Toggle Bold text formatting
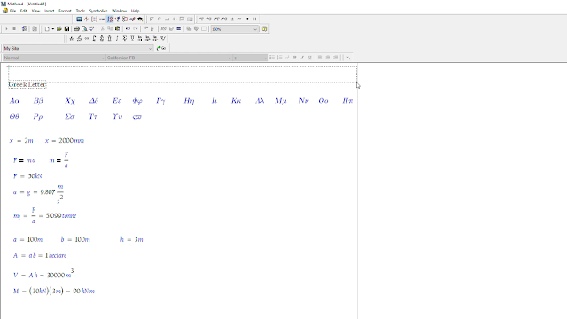Screen dimensions: 567x319 click(295, 58)
